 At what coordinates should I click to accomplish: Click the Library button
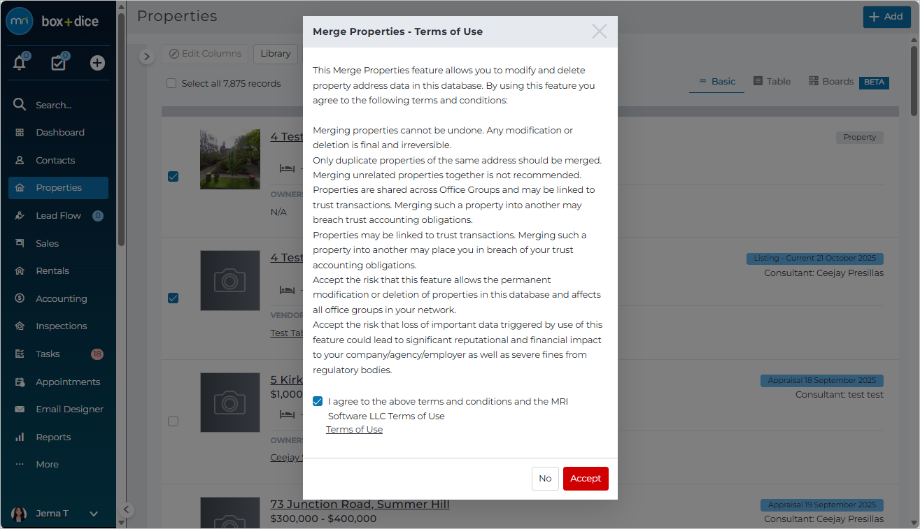pyautogui.click(x=276, y=54)
